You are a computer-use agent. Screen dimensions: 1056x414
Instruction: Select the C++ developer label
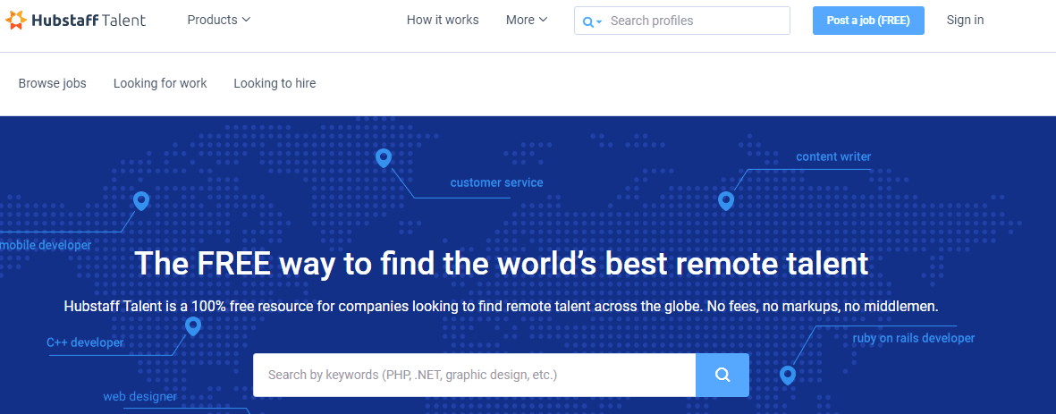[85, 342]
